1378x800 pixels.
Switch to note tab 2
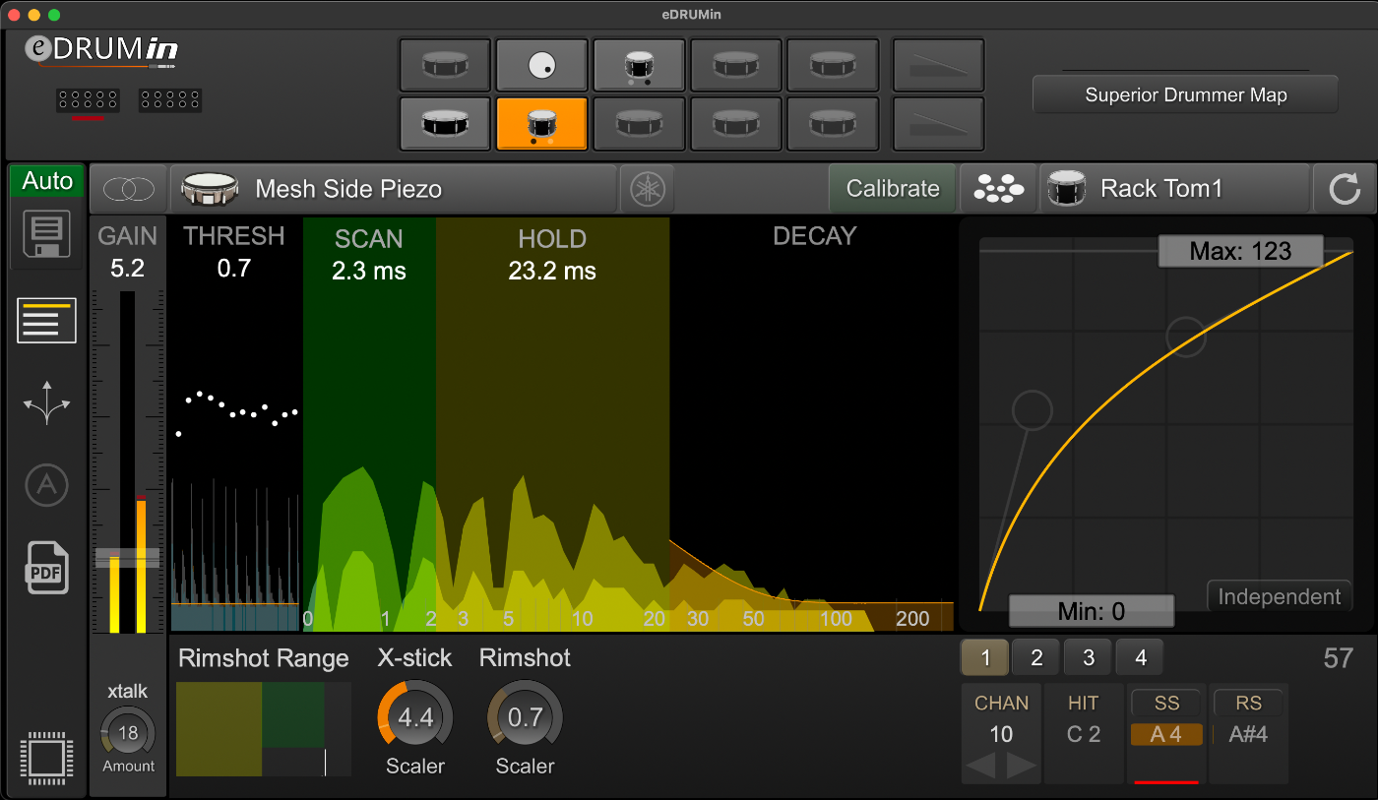coord(1036,657)
